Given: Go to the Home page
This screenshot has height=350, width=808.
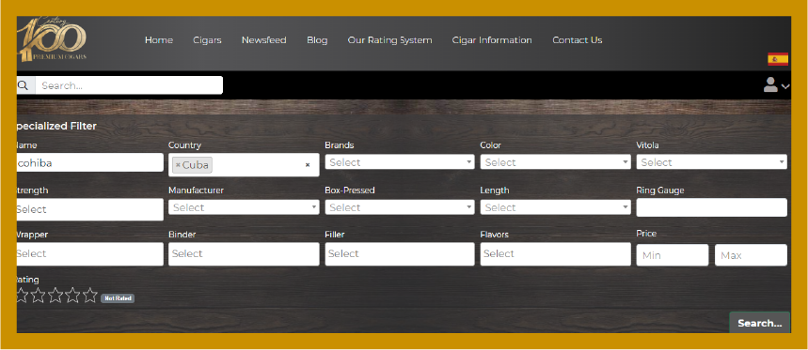Looking at the screenshot, I should click(x=159, y=40).
